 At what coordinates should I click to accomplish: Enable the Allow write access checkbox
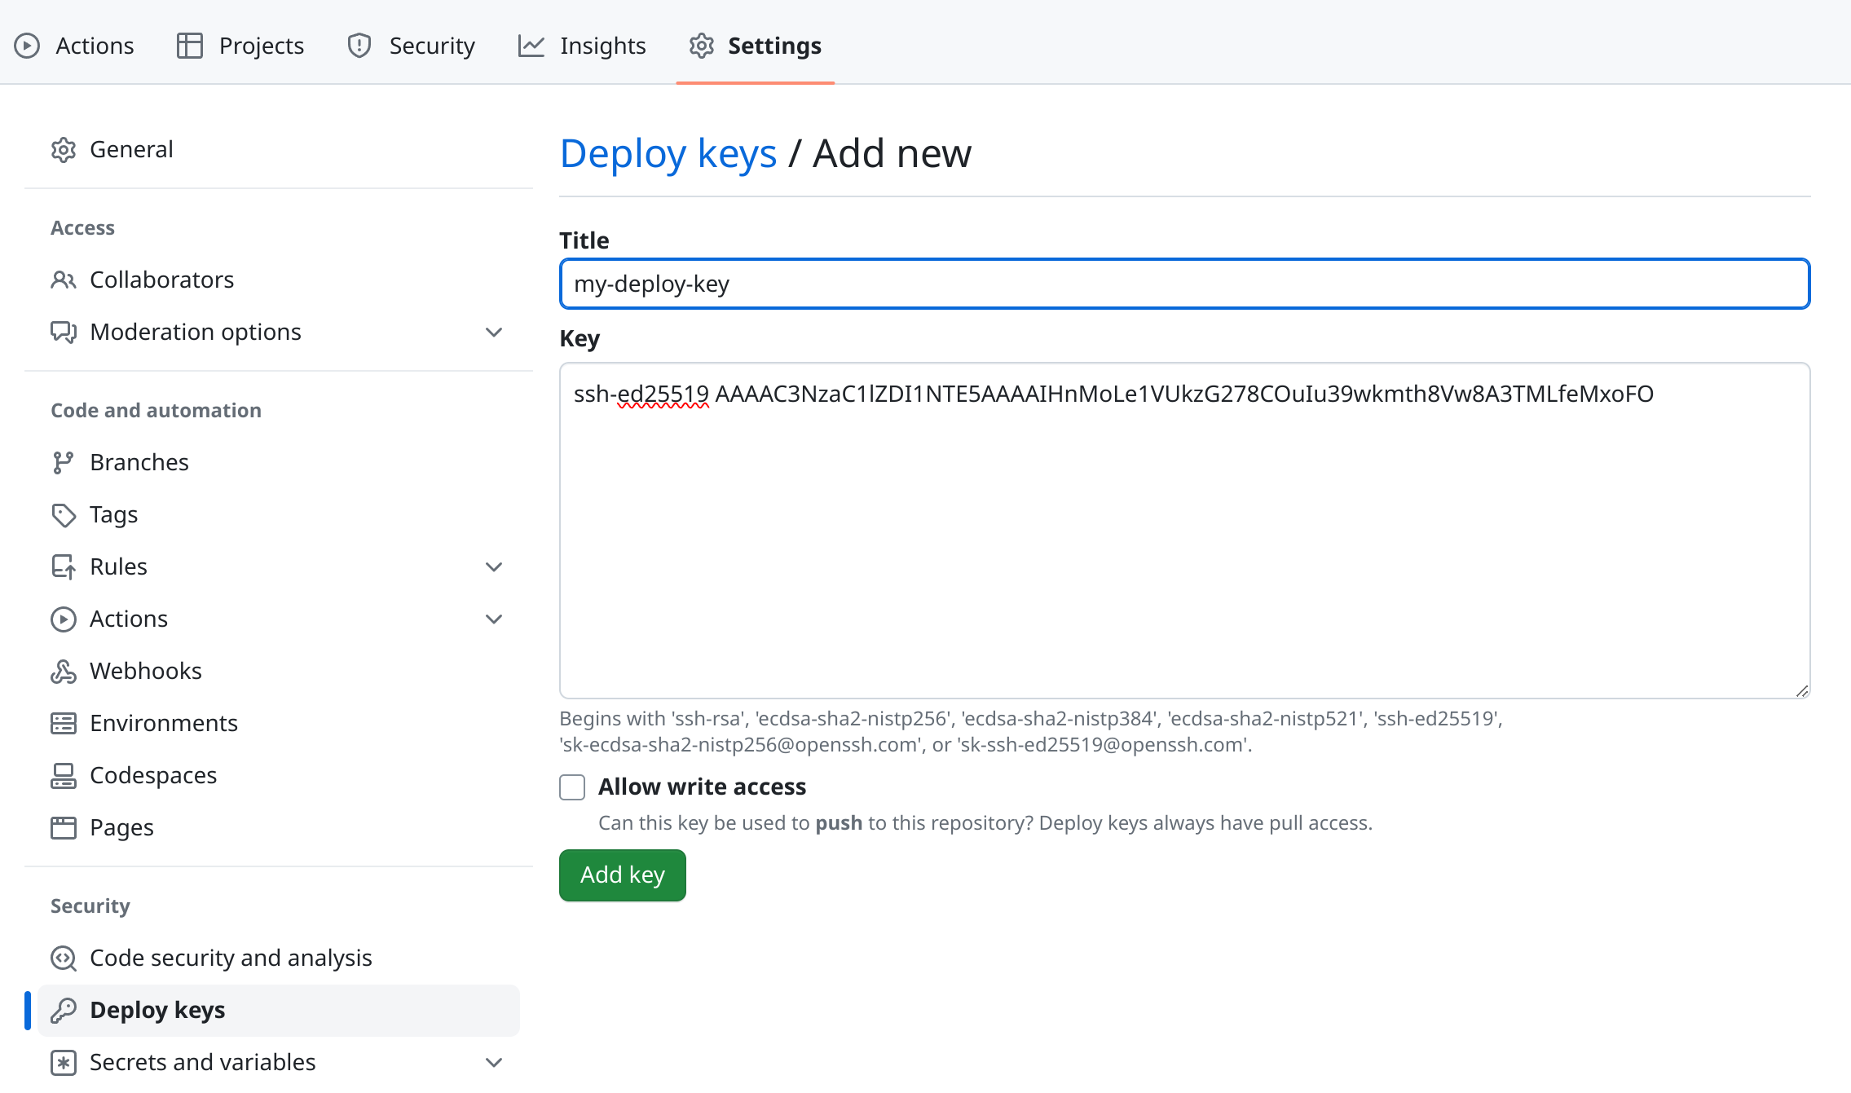tap(572, 787)
